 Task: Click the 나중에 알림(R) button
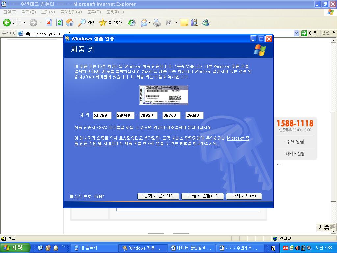[203, 196]
